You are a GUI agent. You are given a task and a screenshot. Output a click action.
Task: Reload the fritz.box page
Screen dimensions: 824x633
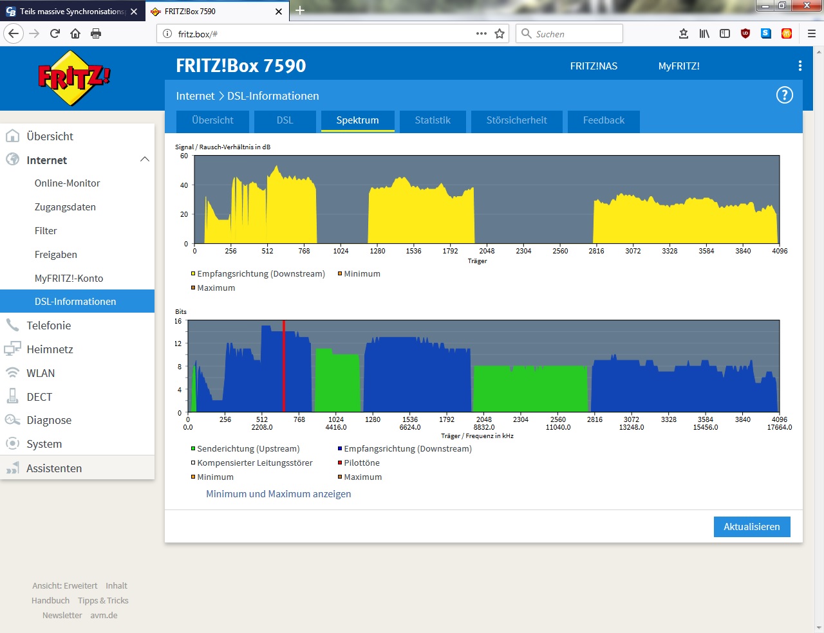click(x=55, y=33)
